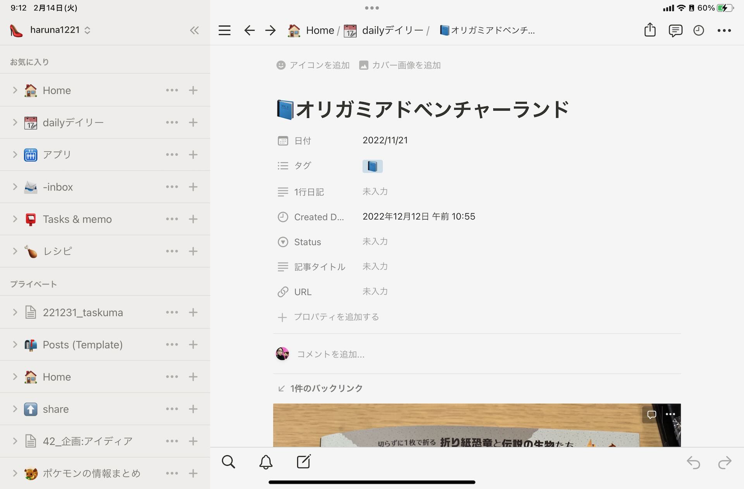The height and width of the screenshot is (489, 744).
Task: Open notifications bell icon
Action: 266,462
